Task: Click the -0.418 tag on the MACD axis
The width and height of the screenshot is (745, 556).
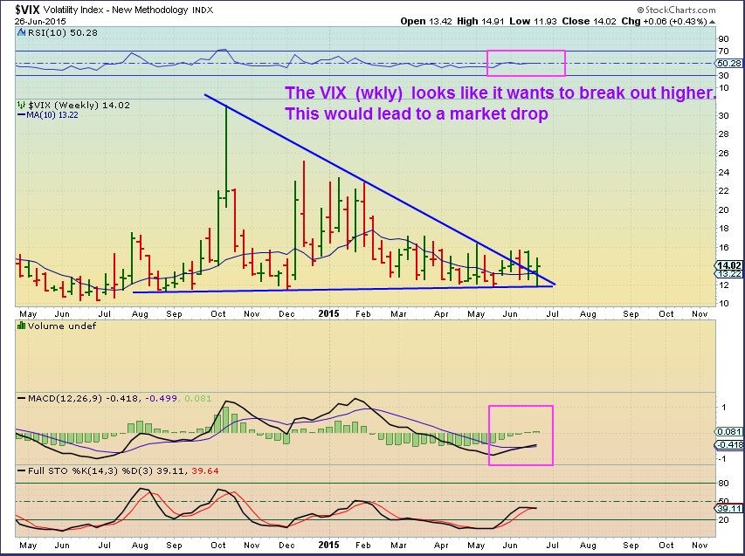Action: (729, 445)
